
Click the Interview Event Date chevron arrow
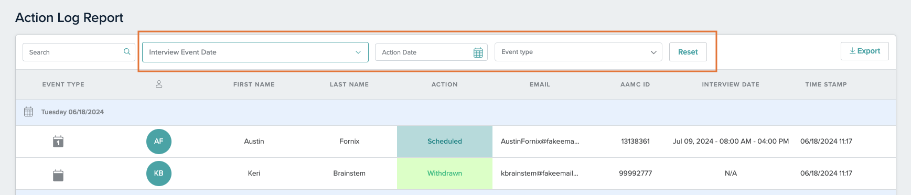click(x=358, y=52)
